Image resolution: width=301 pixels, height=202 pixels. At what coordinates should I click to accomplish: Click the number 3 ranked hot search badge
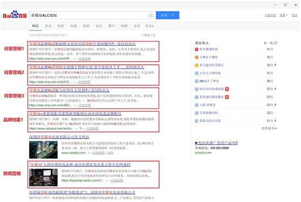click(196, 65)
